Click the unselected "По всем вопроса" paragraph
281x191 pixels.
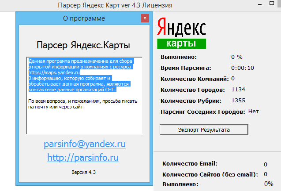click(x=83, y=104)
